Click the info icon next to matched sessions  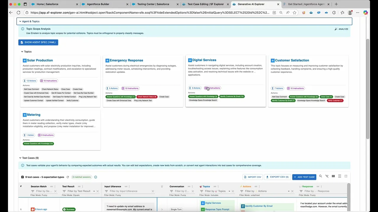(95, 177)
